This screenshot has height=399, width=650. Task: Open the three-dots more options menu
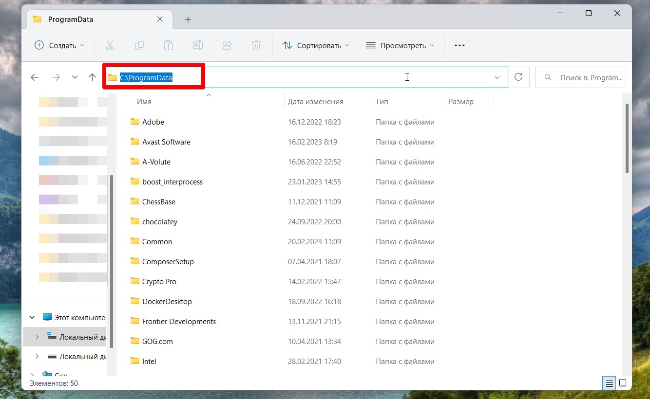point(459,45)
